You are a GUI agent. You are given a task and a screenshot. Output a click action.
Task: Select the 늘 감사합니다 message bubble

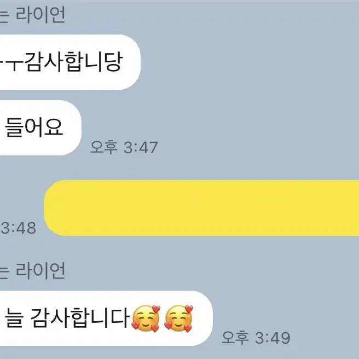(x=106, y=318)
